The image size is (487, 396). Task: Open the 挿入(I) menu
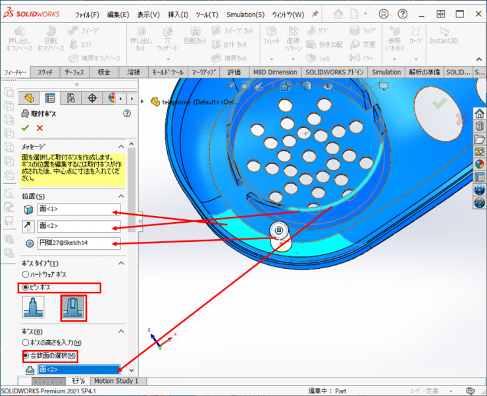coord(178,14)
